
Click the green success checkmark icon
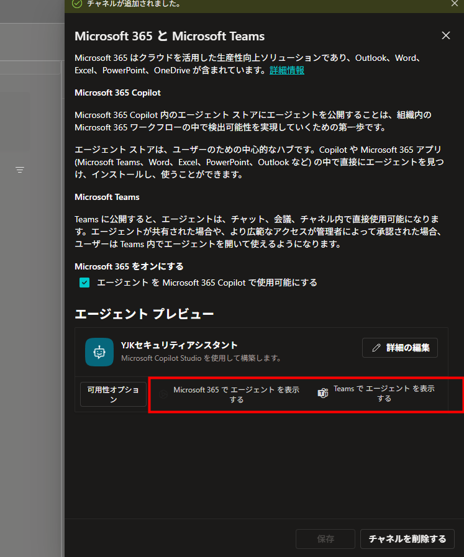tap(77, 4)
